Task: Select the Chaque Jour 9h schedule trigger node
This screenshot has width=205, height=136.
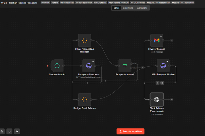Action: point(57,66)
